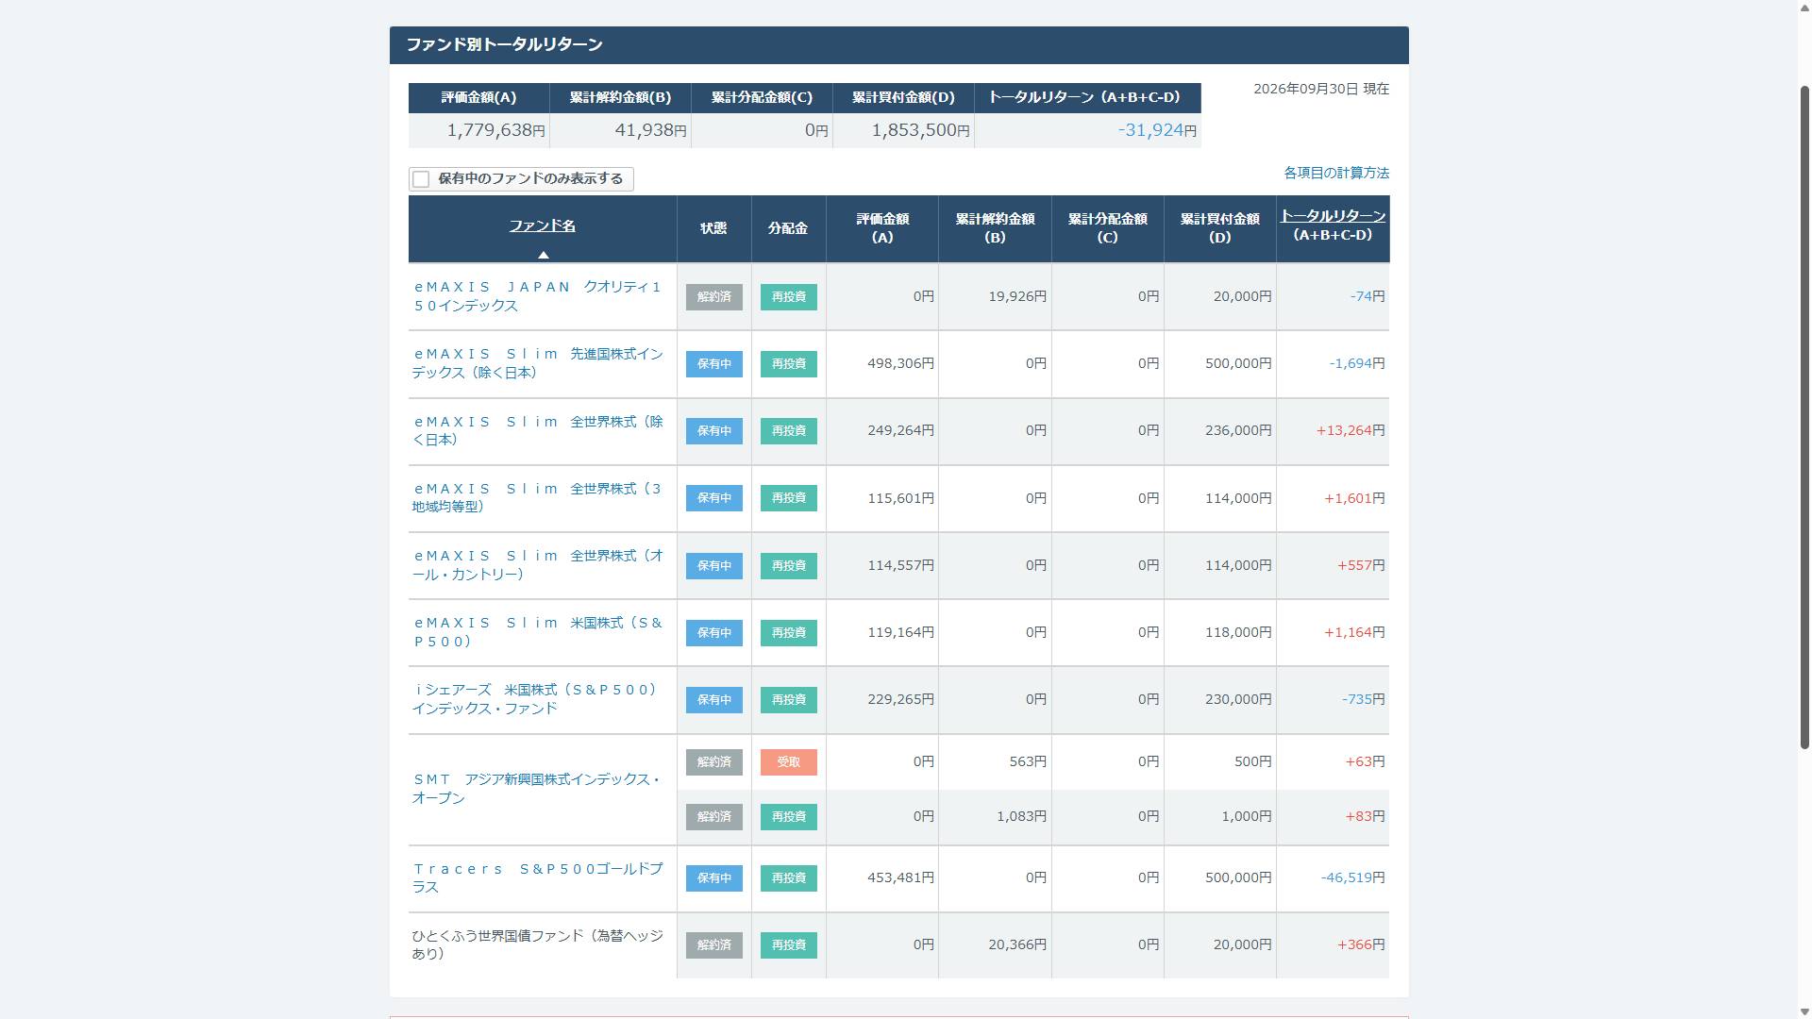
Task: Sort the table by ファンド名 header
Action: point(543,226)
